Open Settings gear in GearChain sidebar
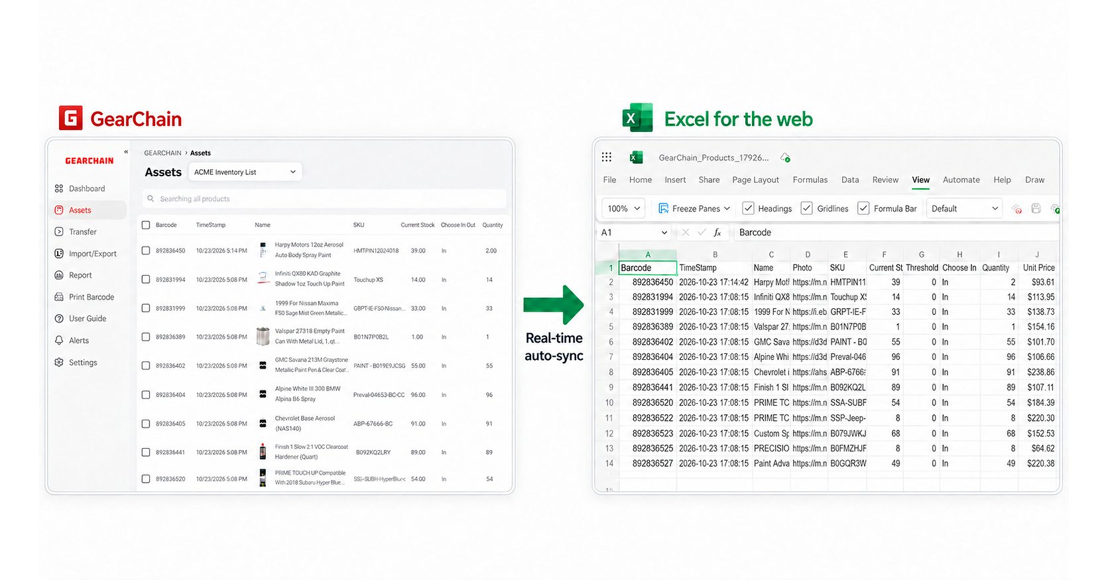 tap(59, 363)
